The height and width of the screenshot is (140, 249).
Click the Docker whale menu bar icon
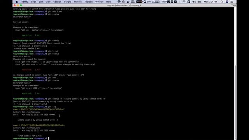click(x=128, y=2)
